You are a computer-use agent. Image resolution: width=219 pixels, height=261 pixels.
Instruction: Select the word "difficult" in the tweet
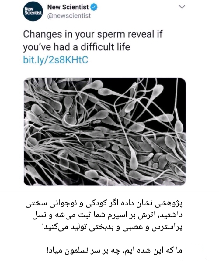pos(97,47)
